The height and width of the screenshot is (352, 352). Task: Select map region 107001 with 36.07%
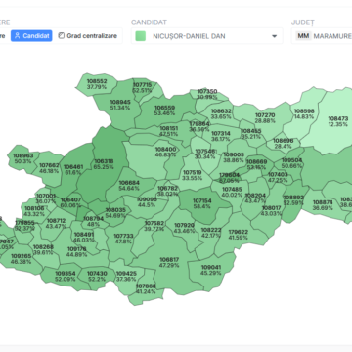(x=46, y=198)
